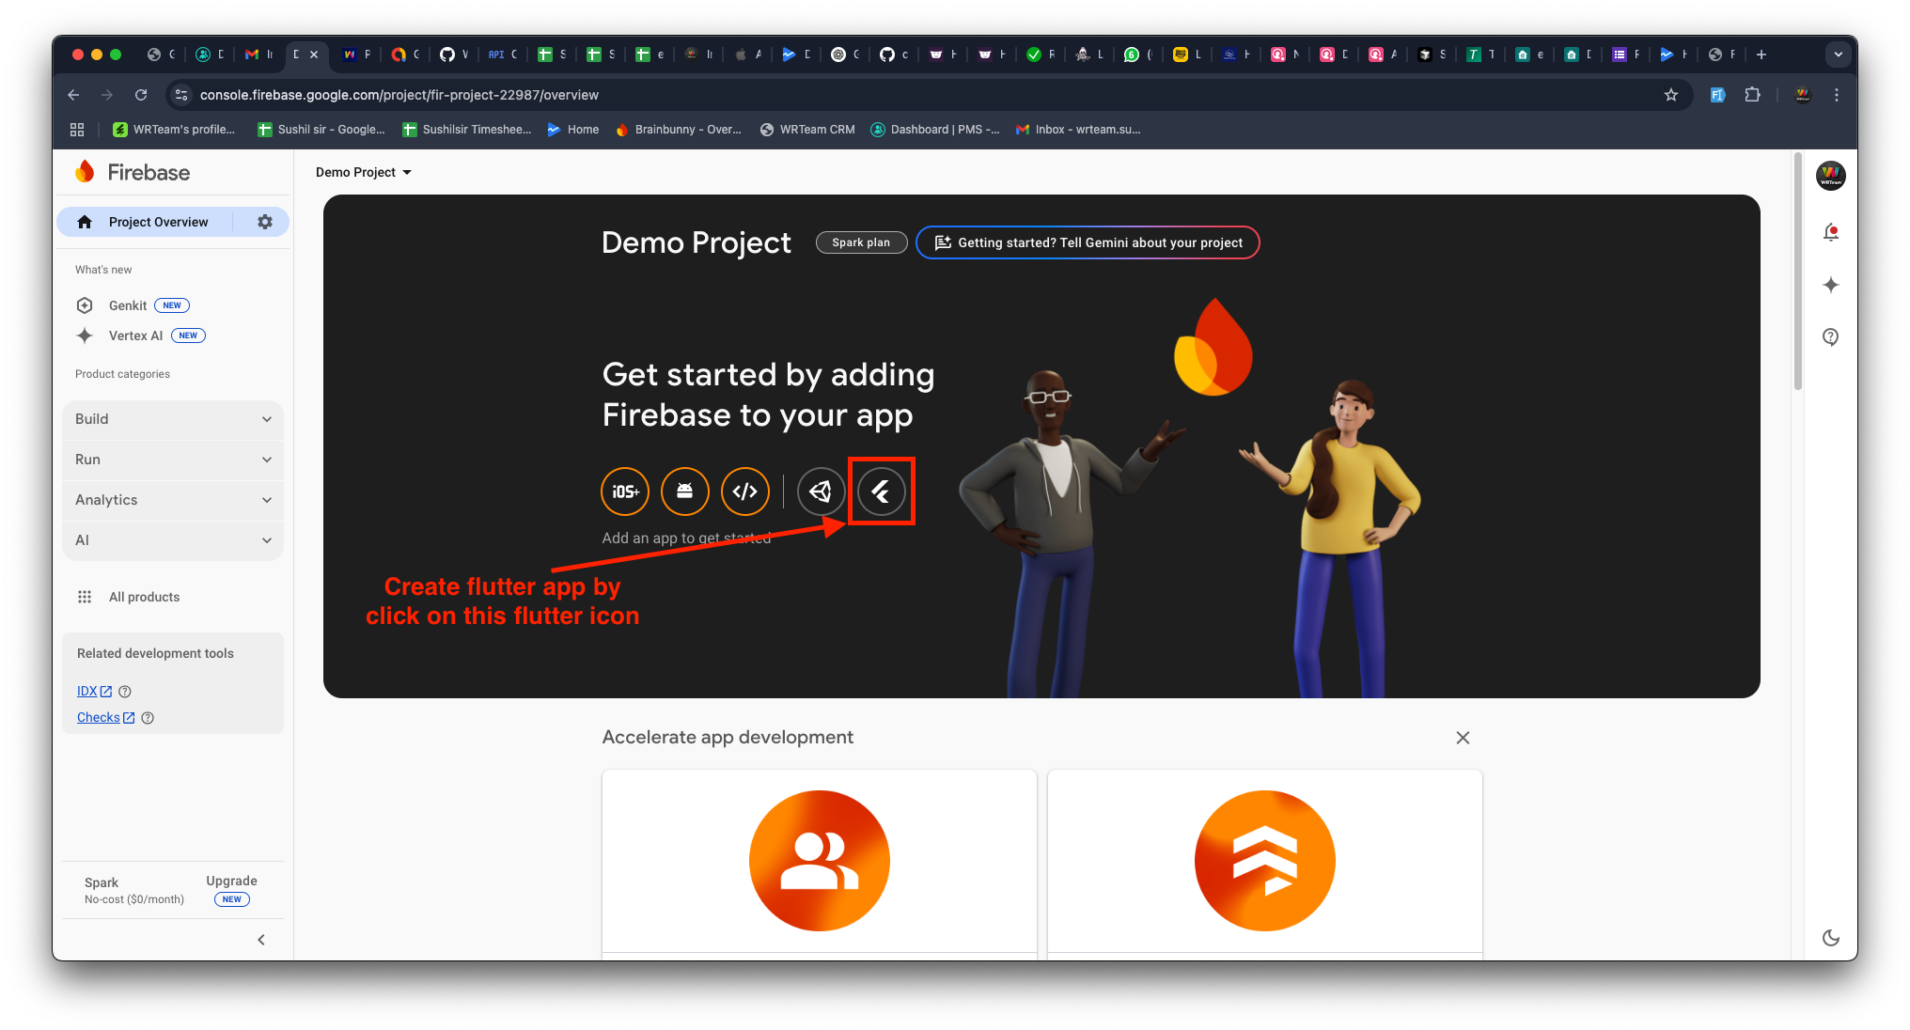Open Firebase notifications bell
The image size is (1910, 1030).
click(x=1830, y=231)
